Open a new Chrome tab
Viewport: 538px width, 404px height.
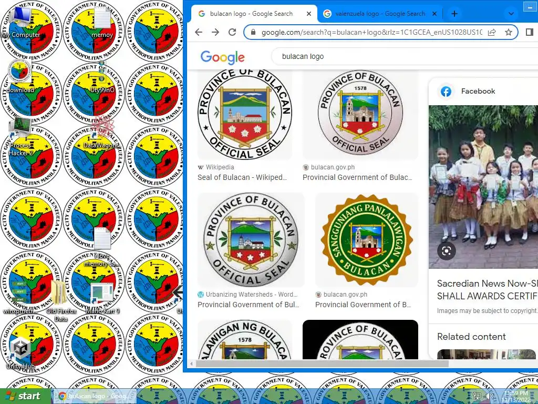[454, 14]
